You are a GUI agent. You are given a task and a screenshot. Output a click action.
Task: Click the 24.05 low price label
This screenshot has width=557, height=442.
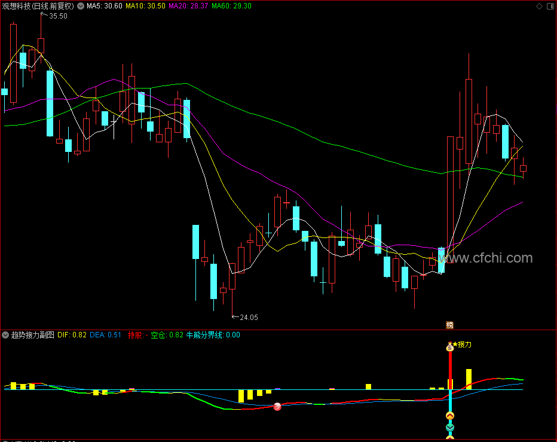249,318
